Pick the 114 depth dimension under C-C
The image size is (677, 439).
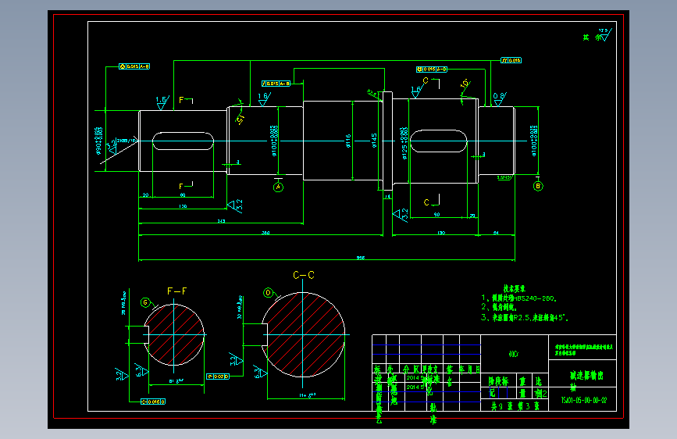click(x=308, y=395)
